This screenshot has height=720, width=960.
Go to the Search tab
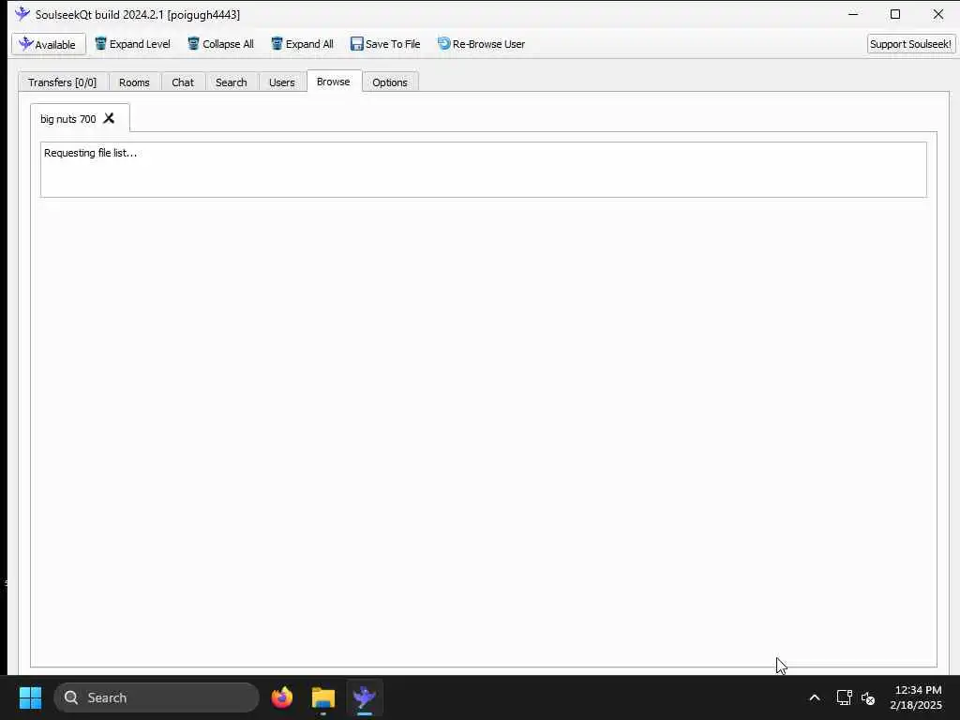[x=231, y=82]
